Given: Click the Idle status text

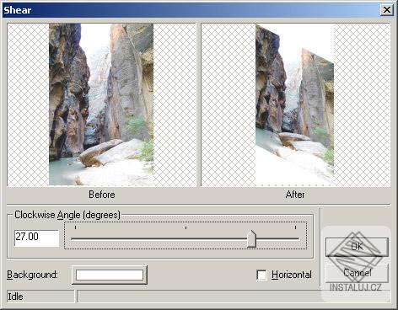Looking at the screenshot, I should tap(15, 297).
